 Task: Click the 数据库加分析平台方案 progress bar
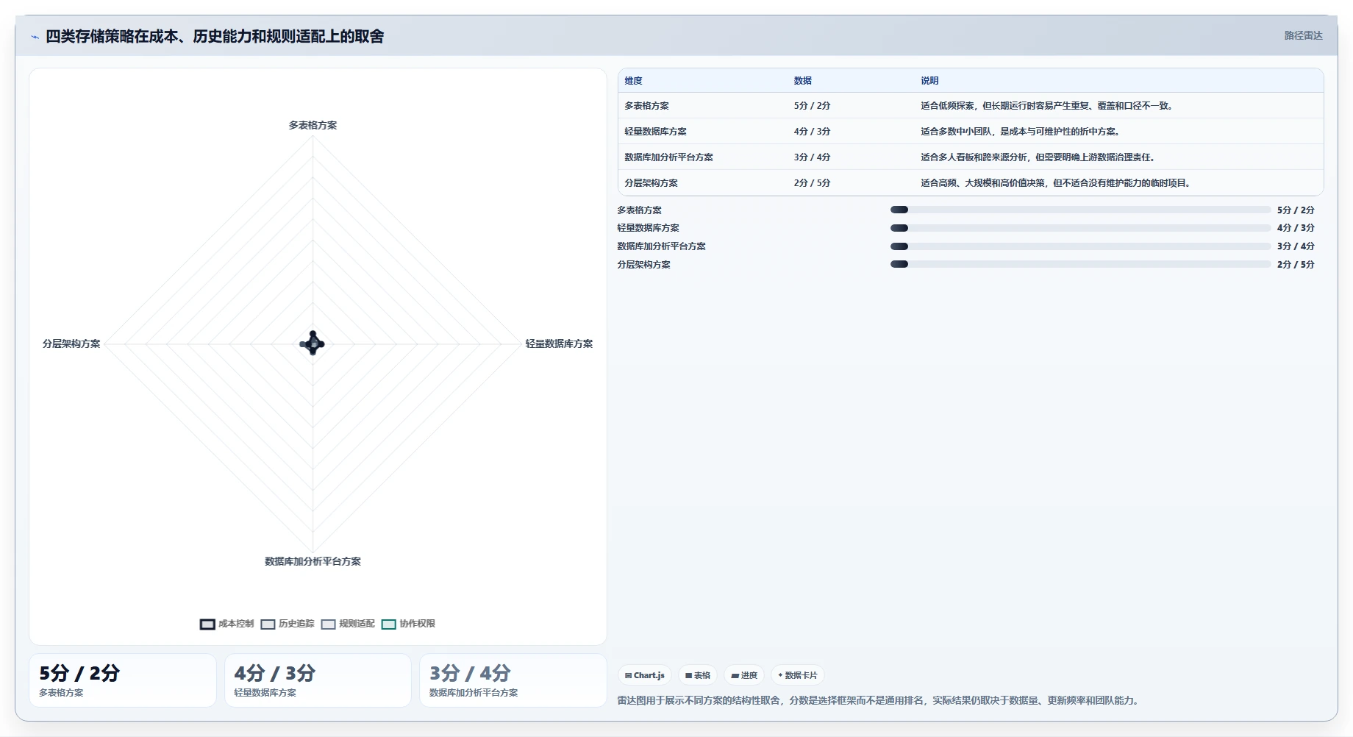pos(1080,246)
